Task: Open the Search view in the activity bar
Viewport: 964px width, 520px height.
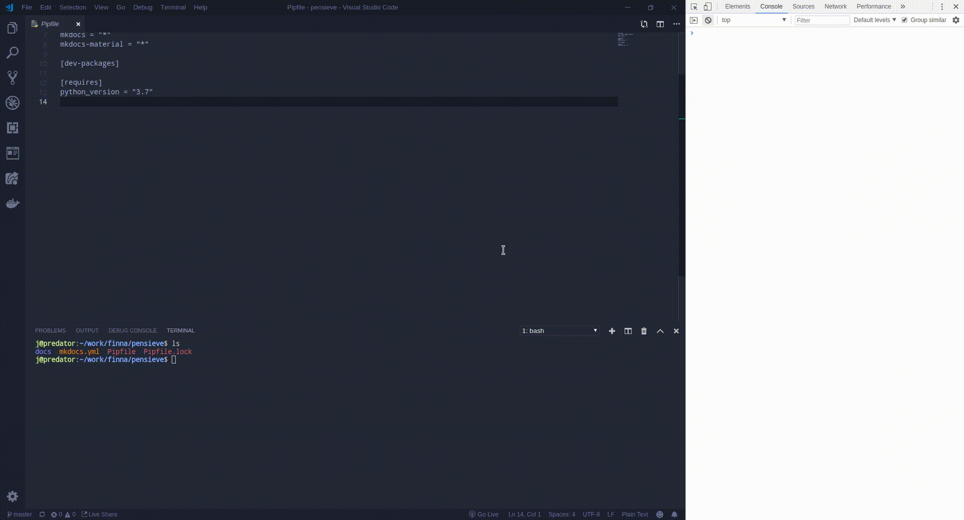Action: [13, 53]
